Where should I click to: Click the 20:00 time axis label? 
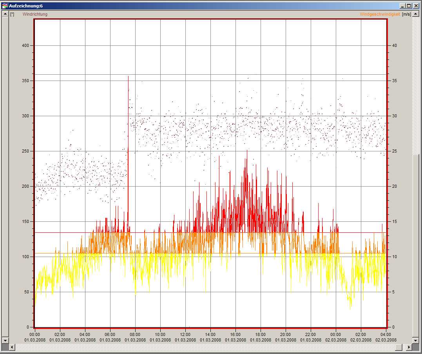[285, 335]
